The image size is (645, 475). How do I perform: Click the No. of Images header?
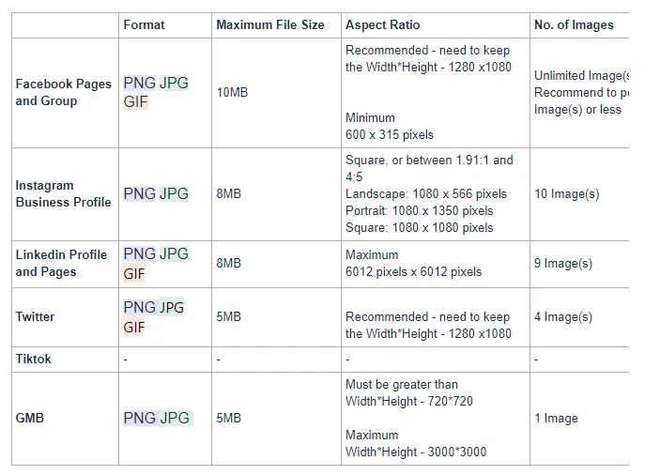(x=574, y=25)
